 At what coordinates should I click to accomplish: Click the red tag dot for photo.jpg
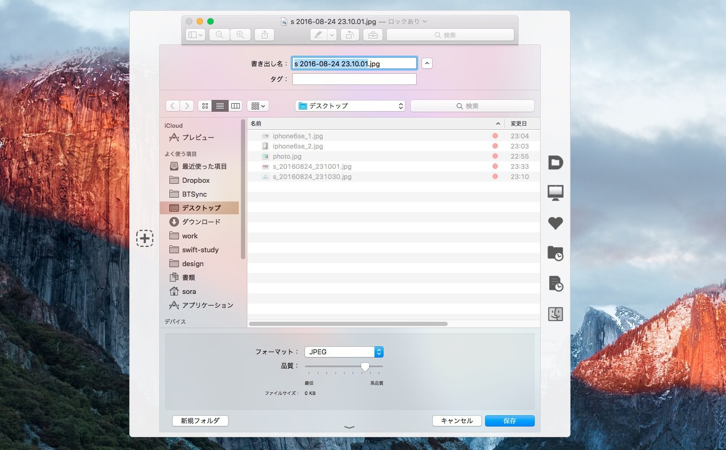[x=495, y=156]
